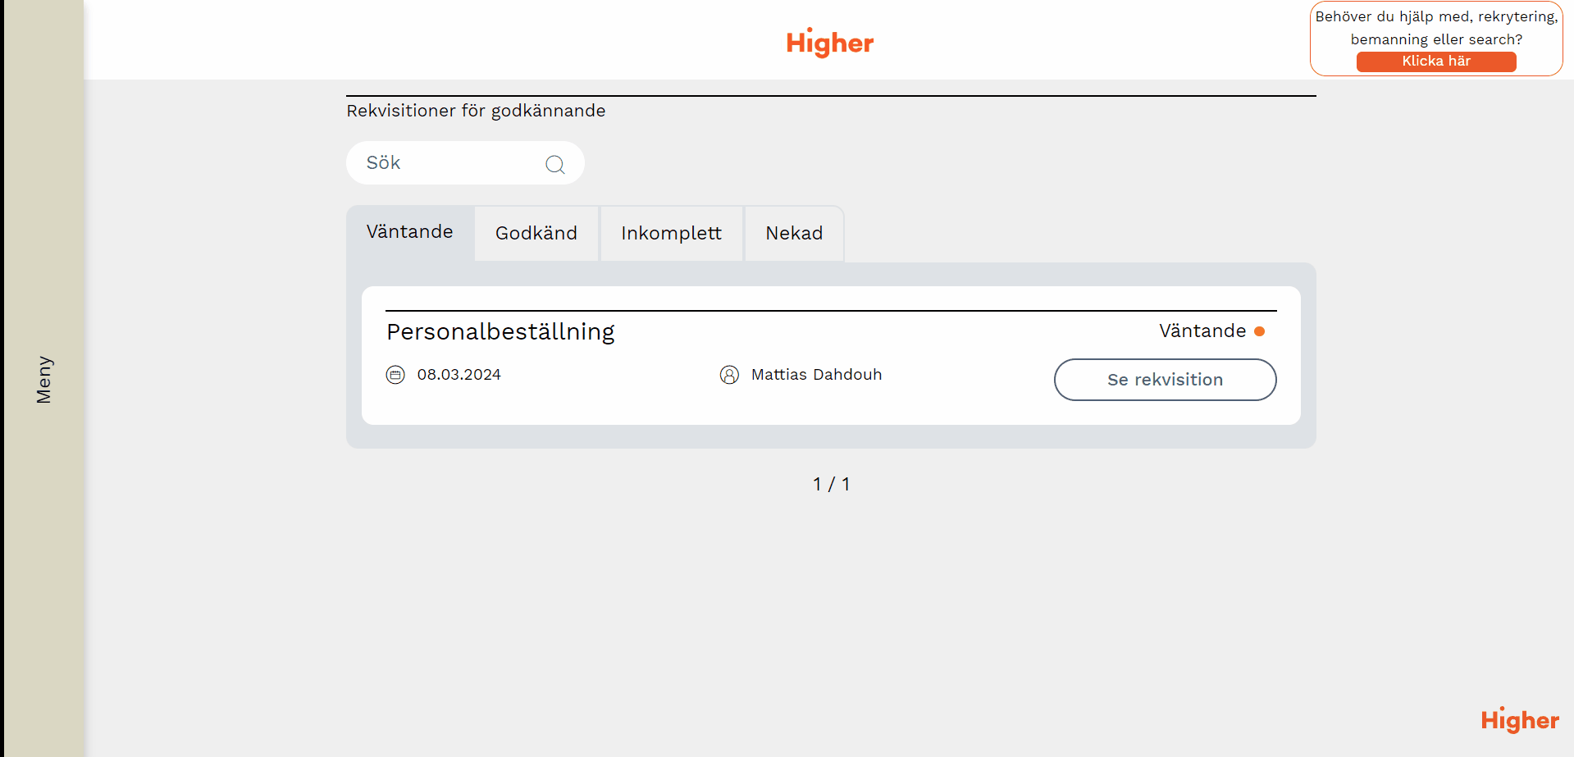Image resolution: width=1574 pixels, height=757 pixels.
Task: Click the Väntande status label on the card
Action: tap(1202, 331)
